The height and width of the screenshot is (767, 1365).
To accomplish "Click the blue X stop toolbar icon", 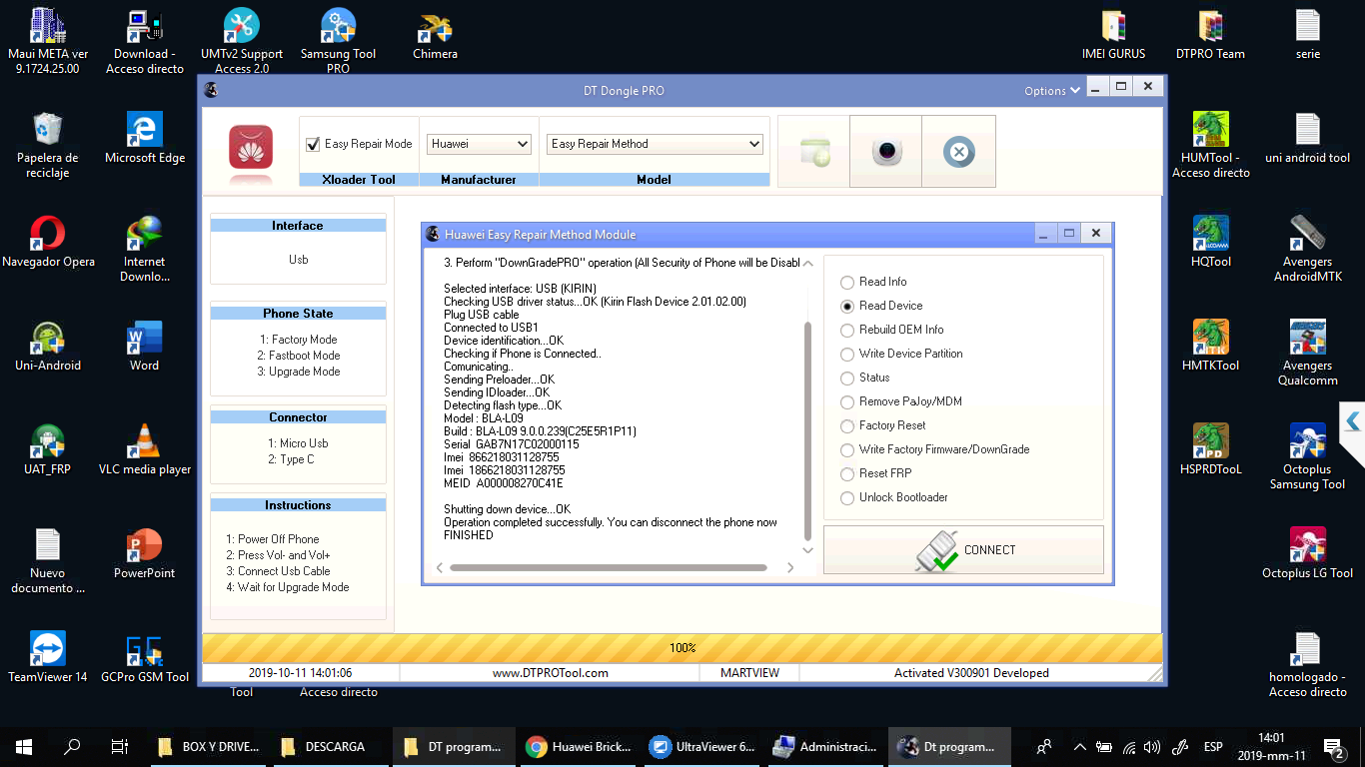I will point(958,152).
